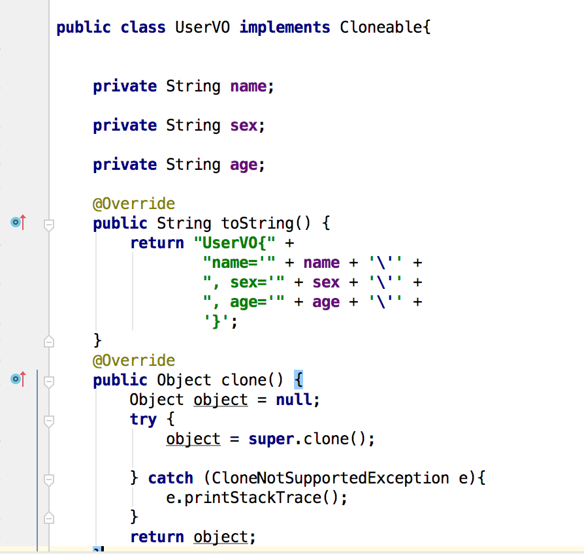Select the field name 'sex'

click(x=243, y=125)
